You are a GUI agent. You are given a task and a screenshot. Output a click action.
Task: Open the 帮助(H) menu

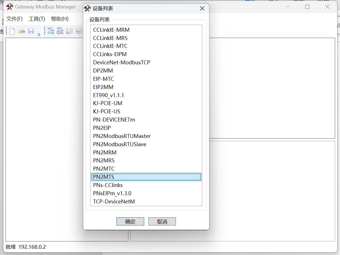point(60,19)
